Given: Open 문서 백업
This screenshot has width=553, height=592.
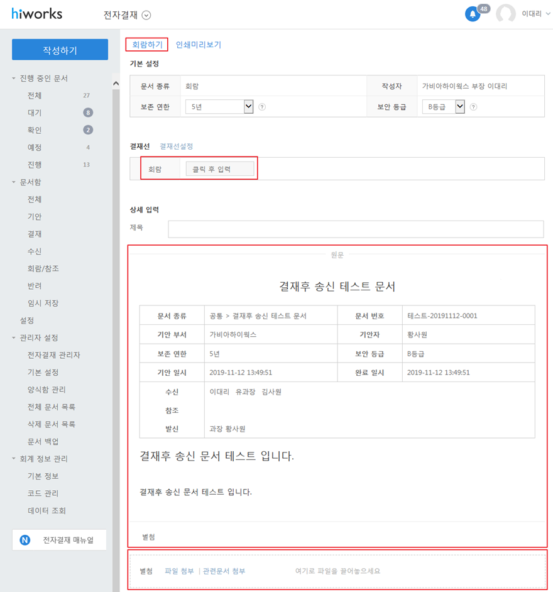Looking at the screenshot, I should tap(43, 441).
